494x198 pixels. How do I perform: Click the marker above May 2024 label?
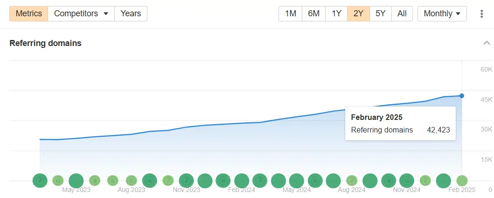click(x=297, y=181)
